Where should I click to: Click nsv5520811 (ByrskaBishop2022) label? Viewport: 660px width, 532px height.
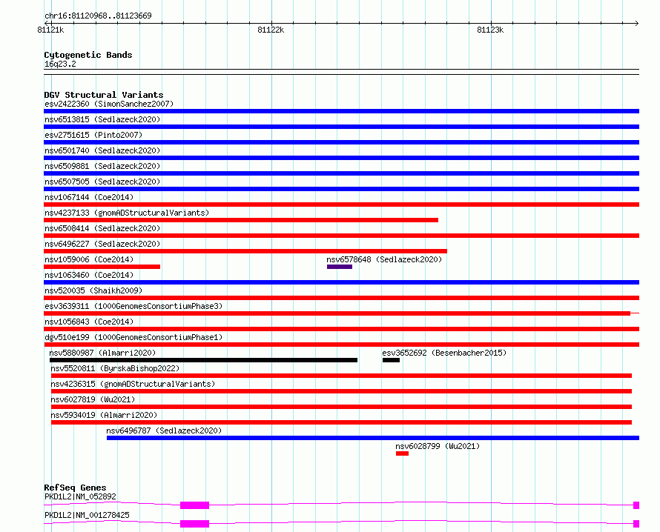tap(115, 368)
